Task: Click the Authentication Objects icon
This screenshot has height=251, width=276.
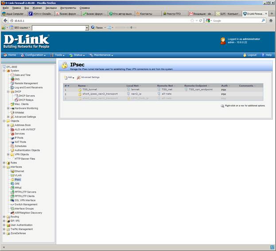Action: click(x=12, y=150)
